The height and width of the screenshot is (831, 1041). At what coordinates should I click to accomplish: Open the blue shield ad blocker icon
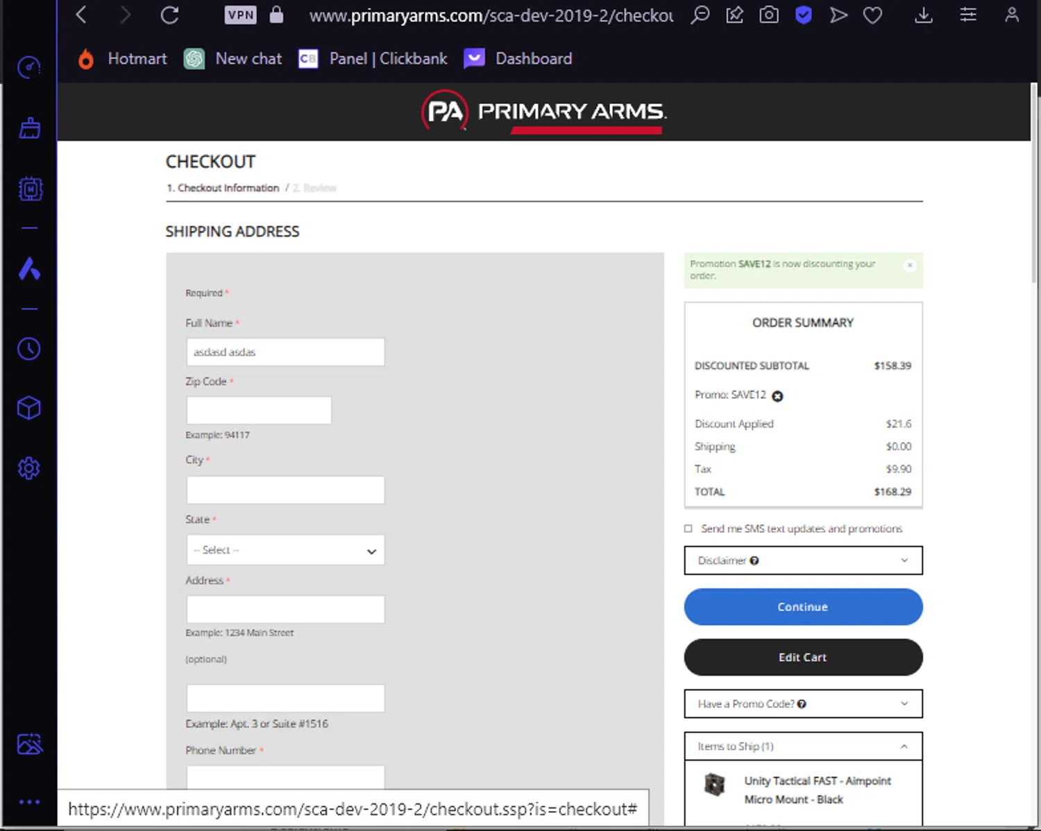pyautogui.click(x=804, y=15)
